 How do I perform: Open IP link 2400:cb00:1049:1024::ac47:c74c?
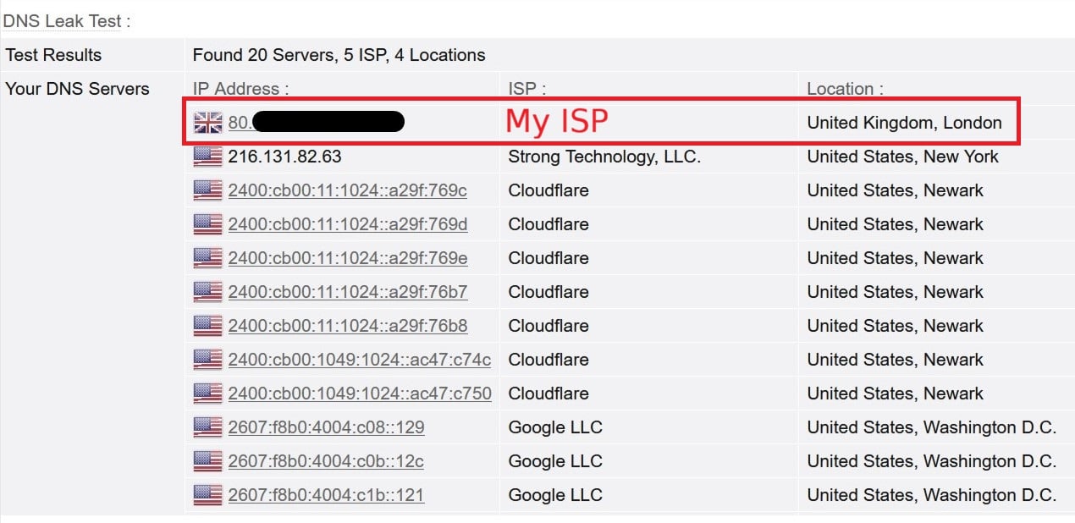click(360, 360)
